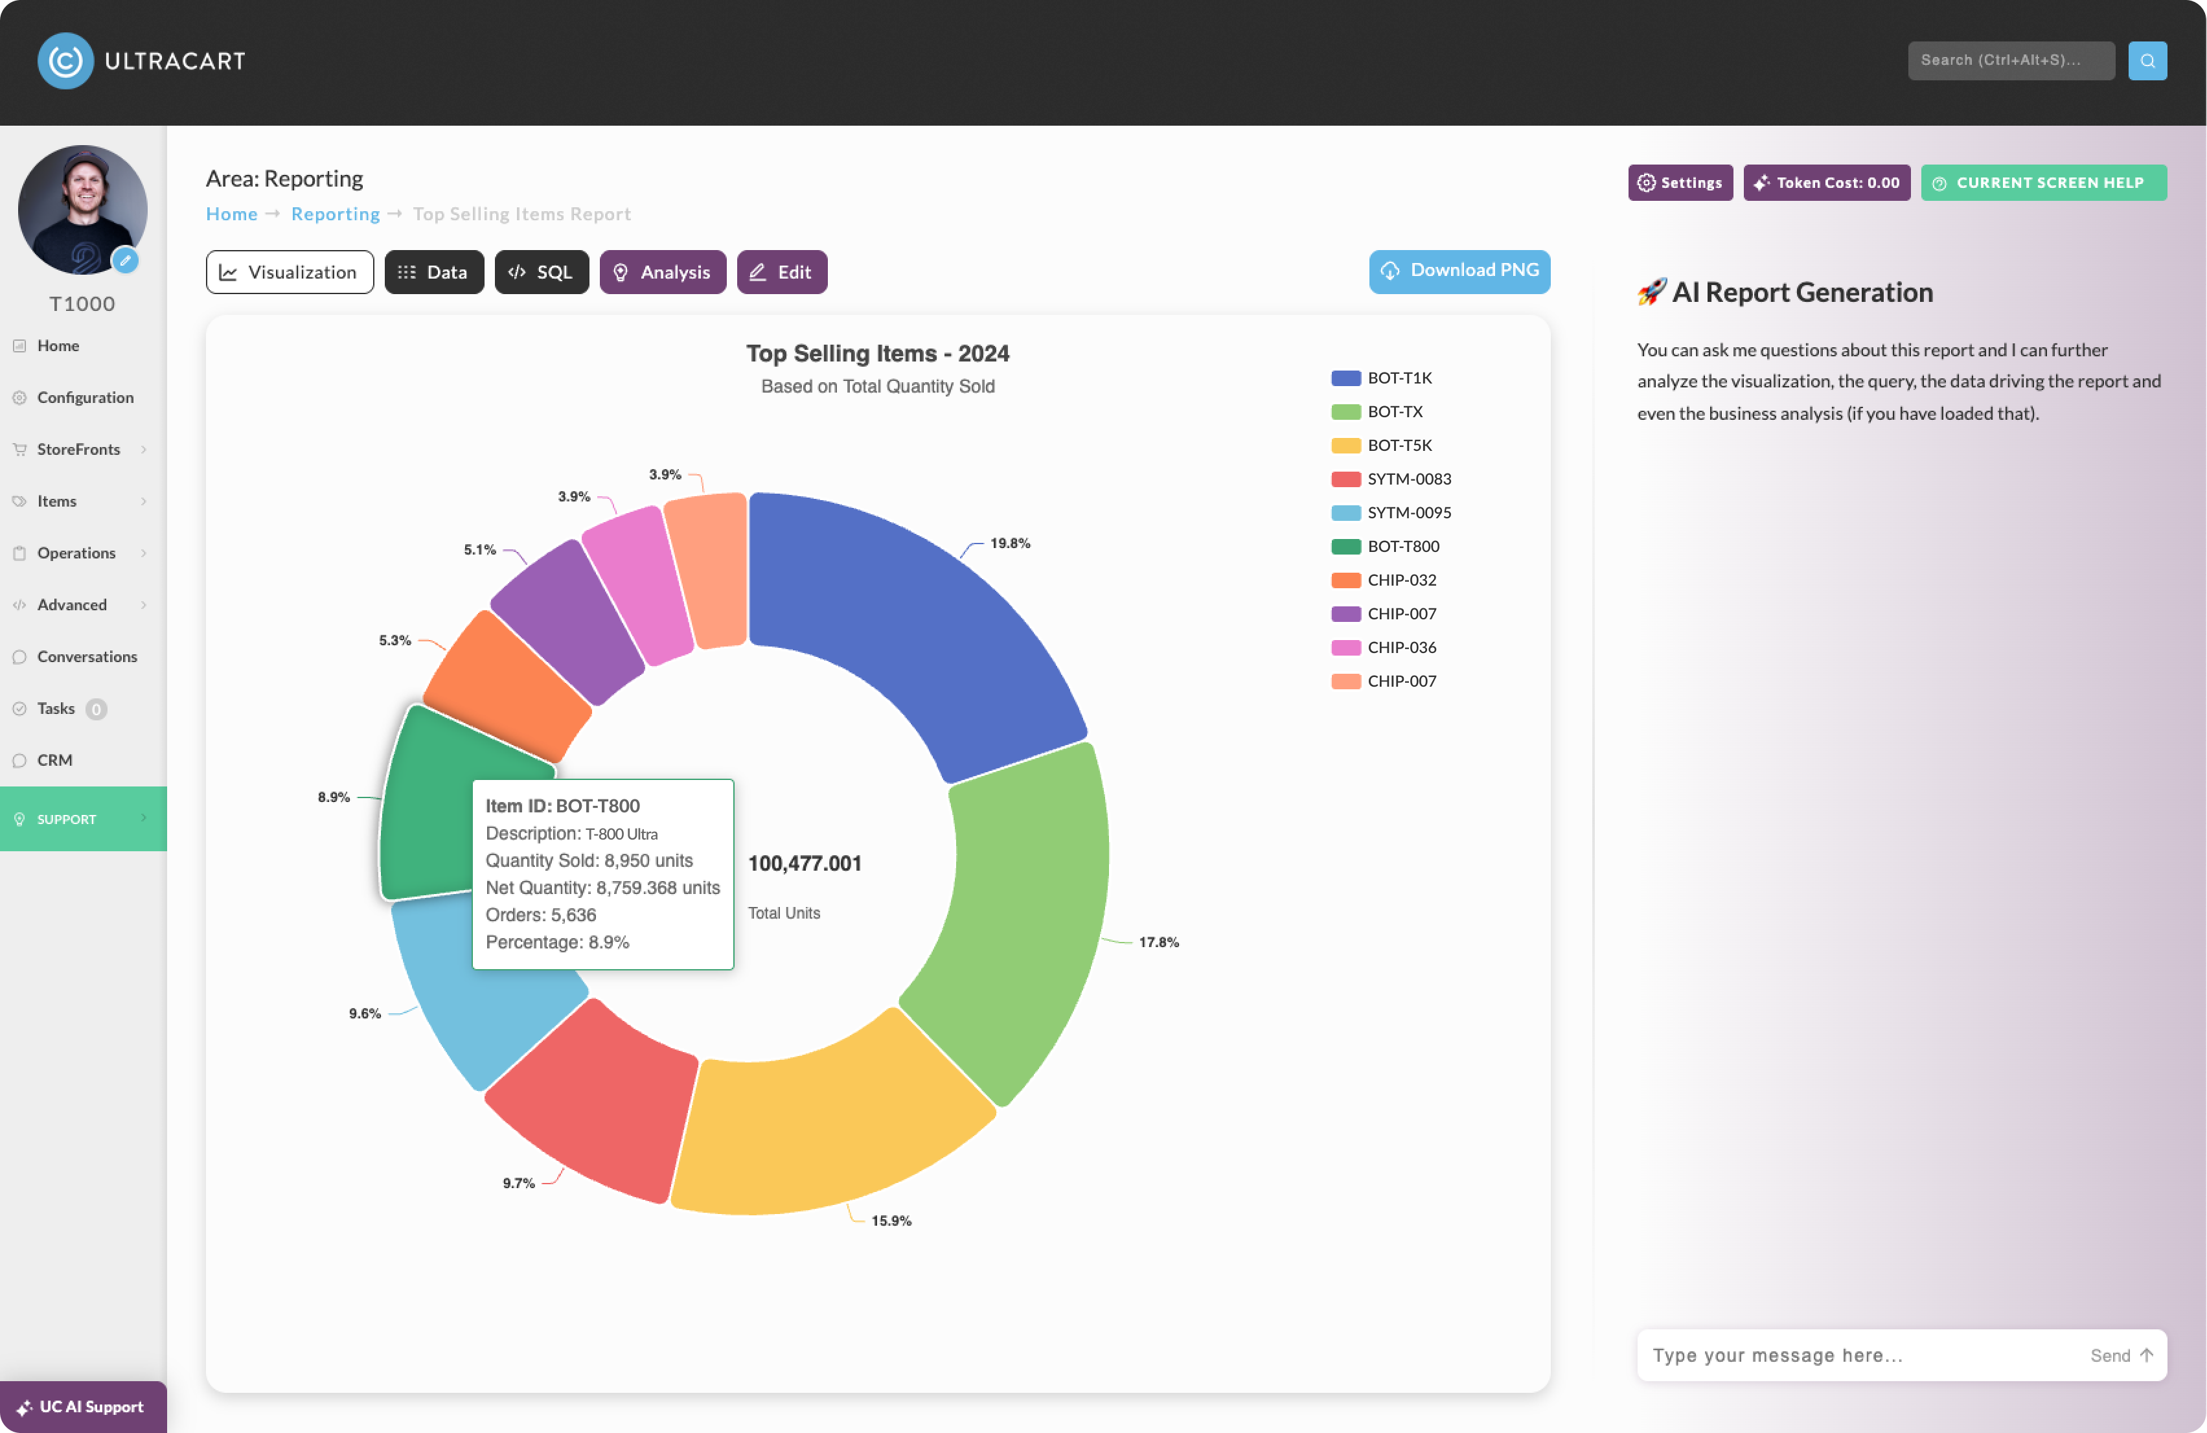
Task: Switch to the Data tab
Action: (x=434, y=271)
